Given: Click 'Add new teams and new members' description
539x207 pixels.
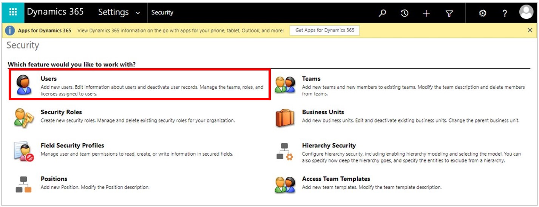Looking at the screenshot, I should 414,90.
